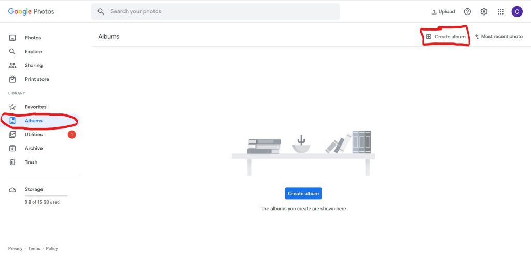Viewport: 531px width, 259px height.
Task: Click the Photos sidebar icon
Action: 12,38
